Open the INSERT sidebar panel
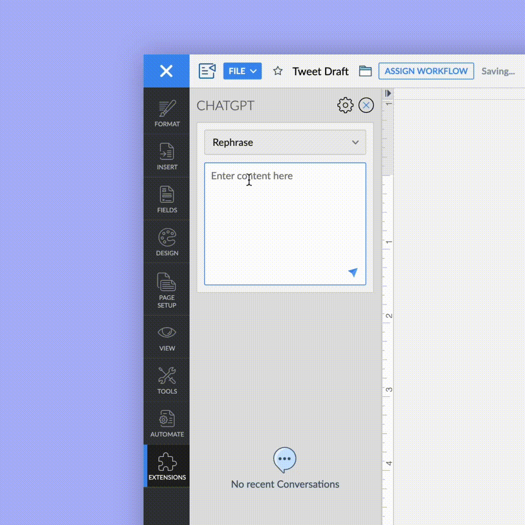 pyautogui.click(x=167, y=156)
